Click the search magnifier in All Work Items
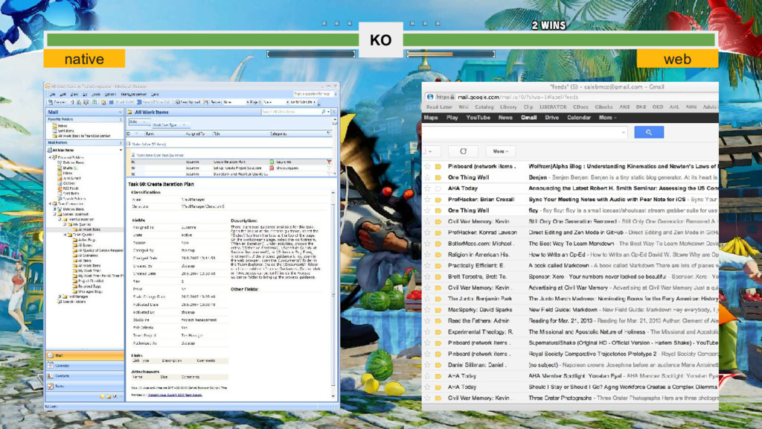 [x=324, y=112]
